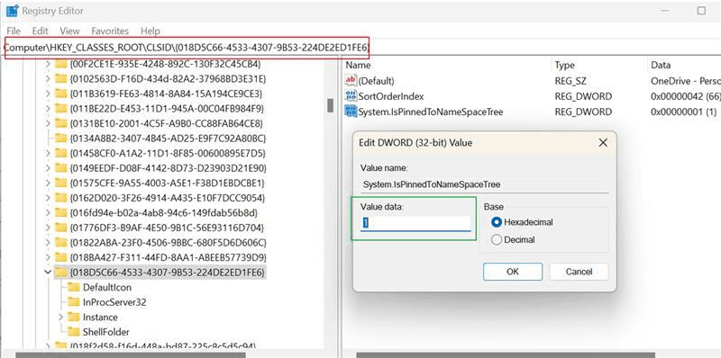The image size is (721, 358).
Task: Click the SortOrderIndex DWORD value icon
Action: click(351, 96)
